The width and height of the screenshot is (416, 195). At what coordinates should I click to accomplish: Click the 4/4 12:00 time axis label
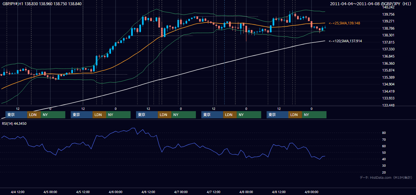click(18, 192)
